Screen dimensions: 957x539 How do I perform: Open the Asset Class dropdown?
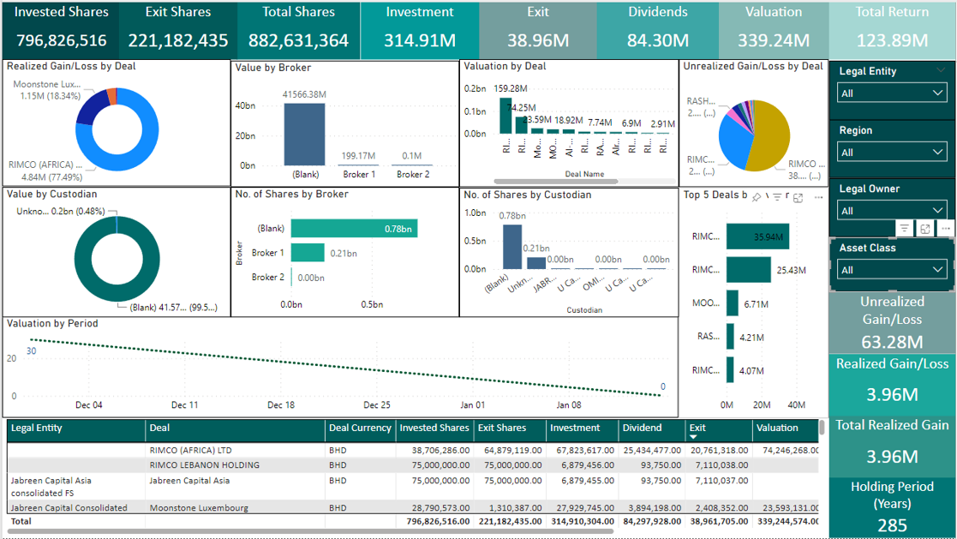pos(891,270)
